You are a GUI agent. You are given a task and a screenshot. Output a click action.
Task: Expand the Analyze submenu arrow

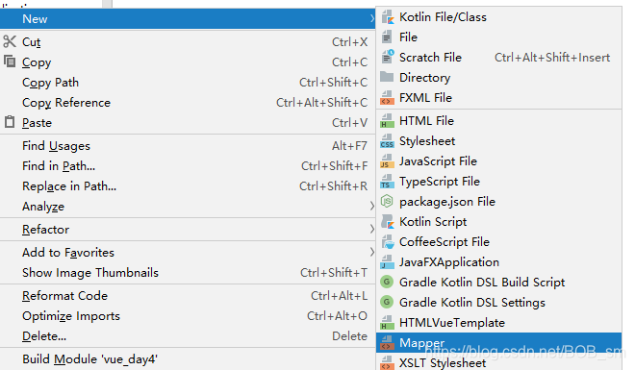pos(371,207)
